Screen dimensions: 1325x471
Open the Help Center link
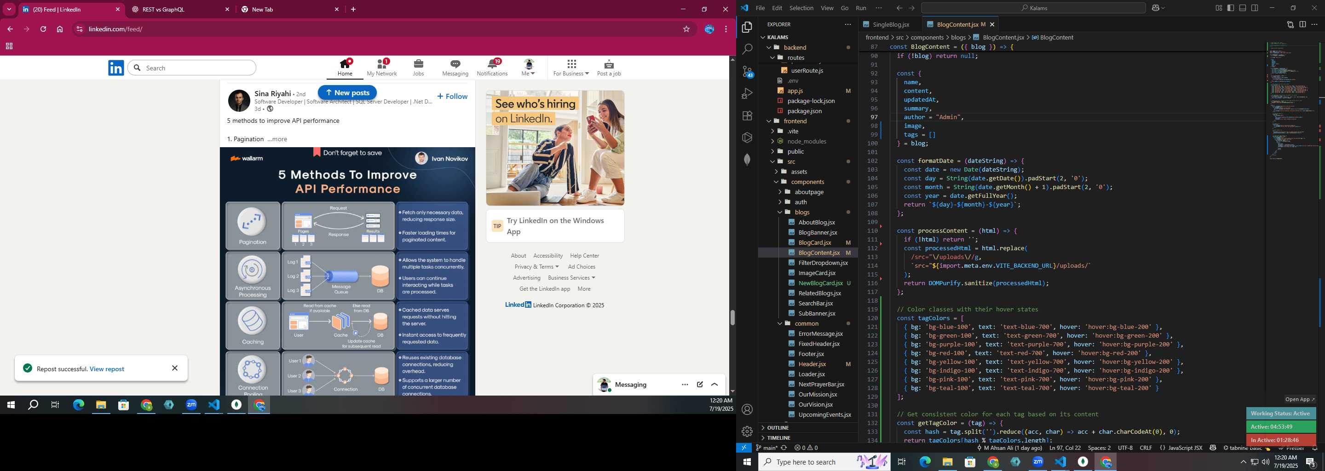pos(584,256)
